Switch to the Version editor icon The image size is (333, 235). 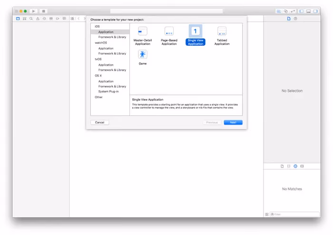[293, 11]
